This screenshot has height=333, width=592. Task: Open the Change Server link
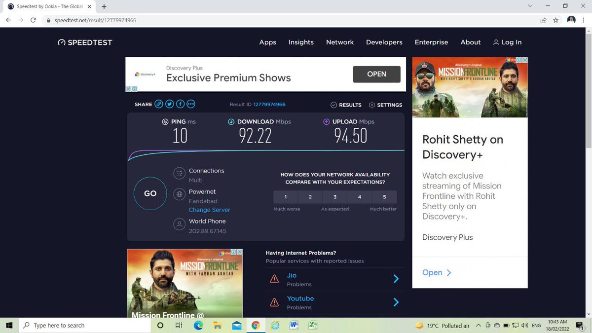[x=209, y=210]
